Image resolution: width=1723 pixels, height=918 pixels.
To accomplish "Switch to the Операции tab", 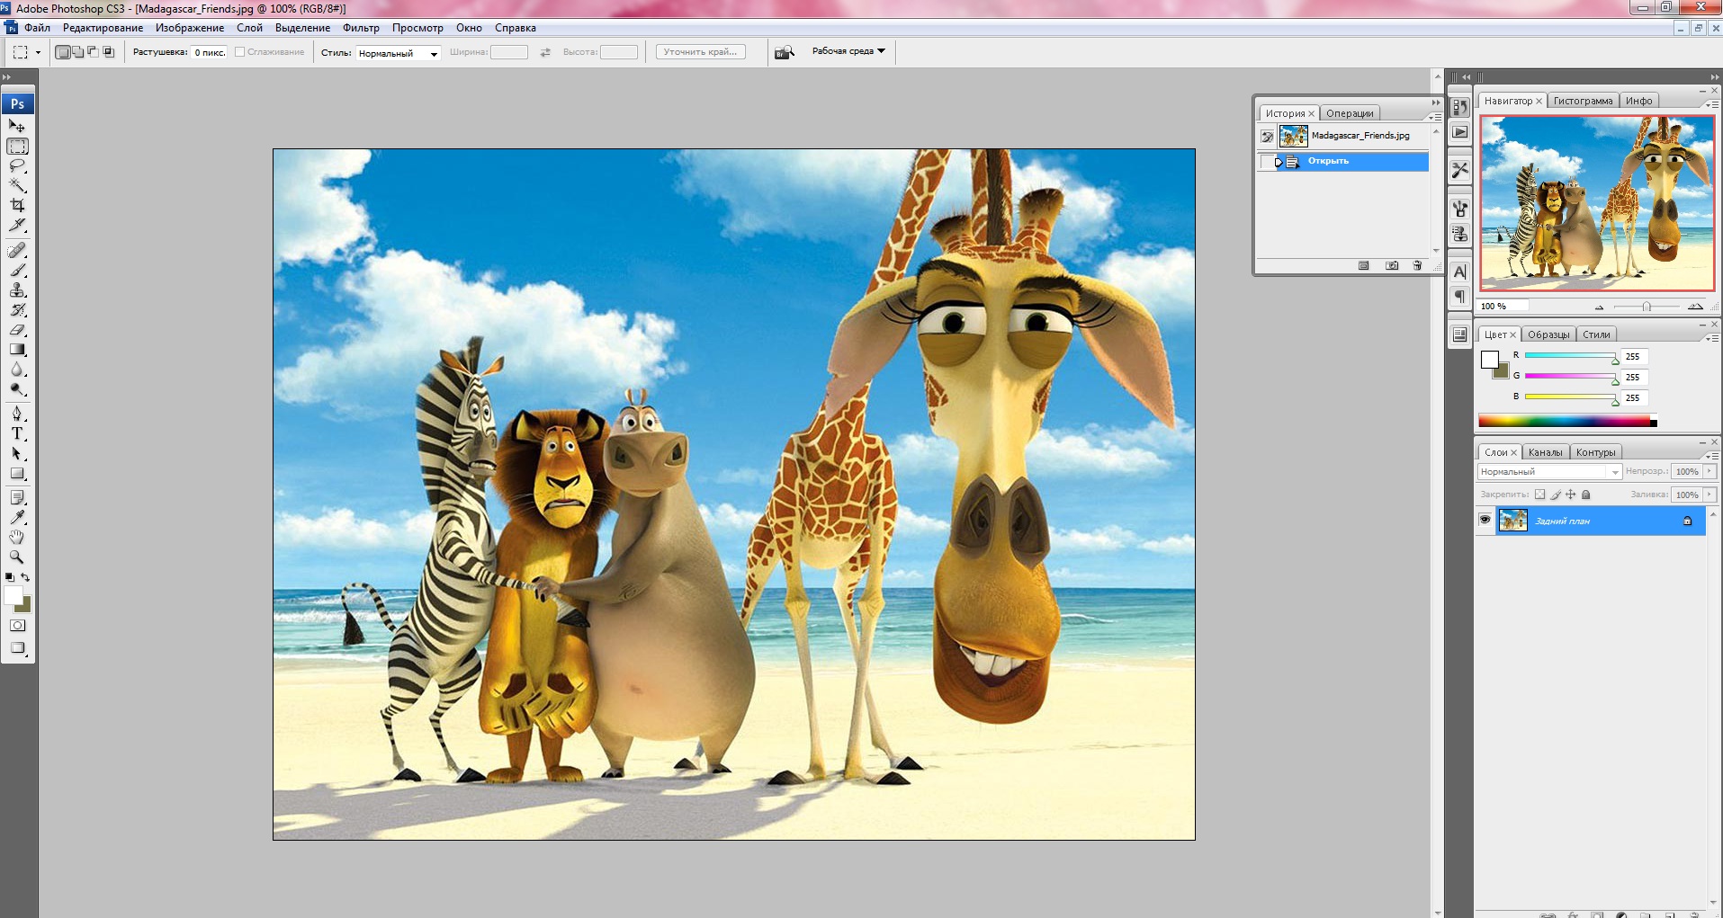I will [x=1350, y=113].
